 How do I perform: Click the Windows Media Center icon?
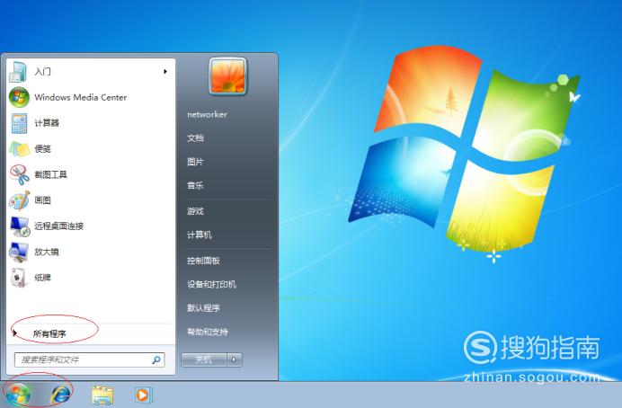(x=19, y=98)
